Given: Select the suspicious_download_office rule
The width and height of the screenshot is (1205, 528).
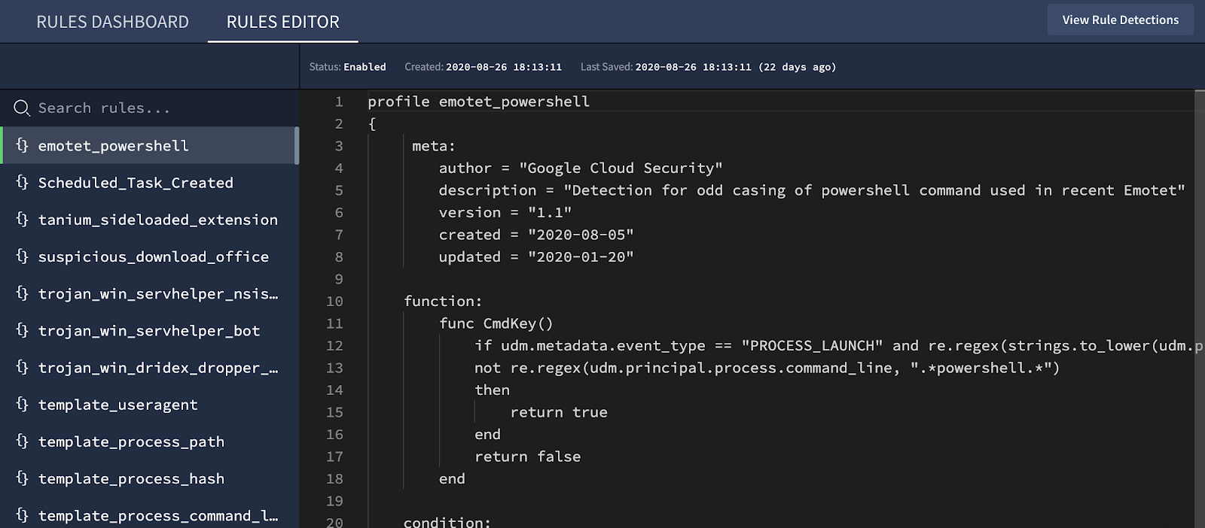Looking at the screenshot, I should coord(149,256).
